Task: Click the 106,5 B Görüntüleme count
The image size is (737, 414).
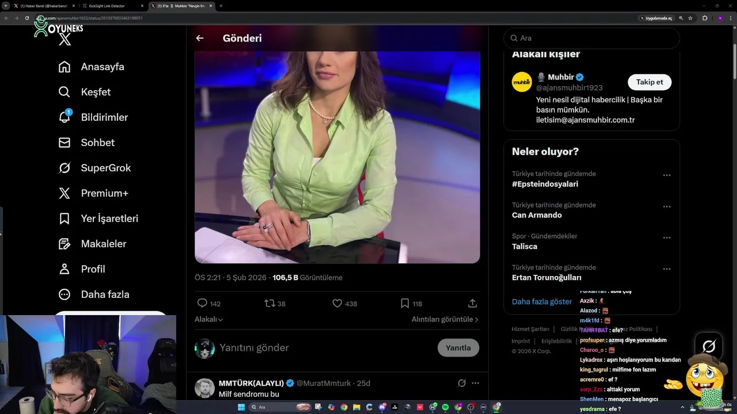Action: pos(307,277)
